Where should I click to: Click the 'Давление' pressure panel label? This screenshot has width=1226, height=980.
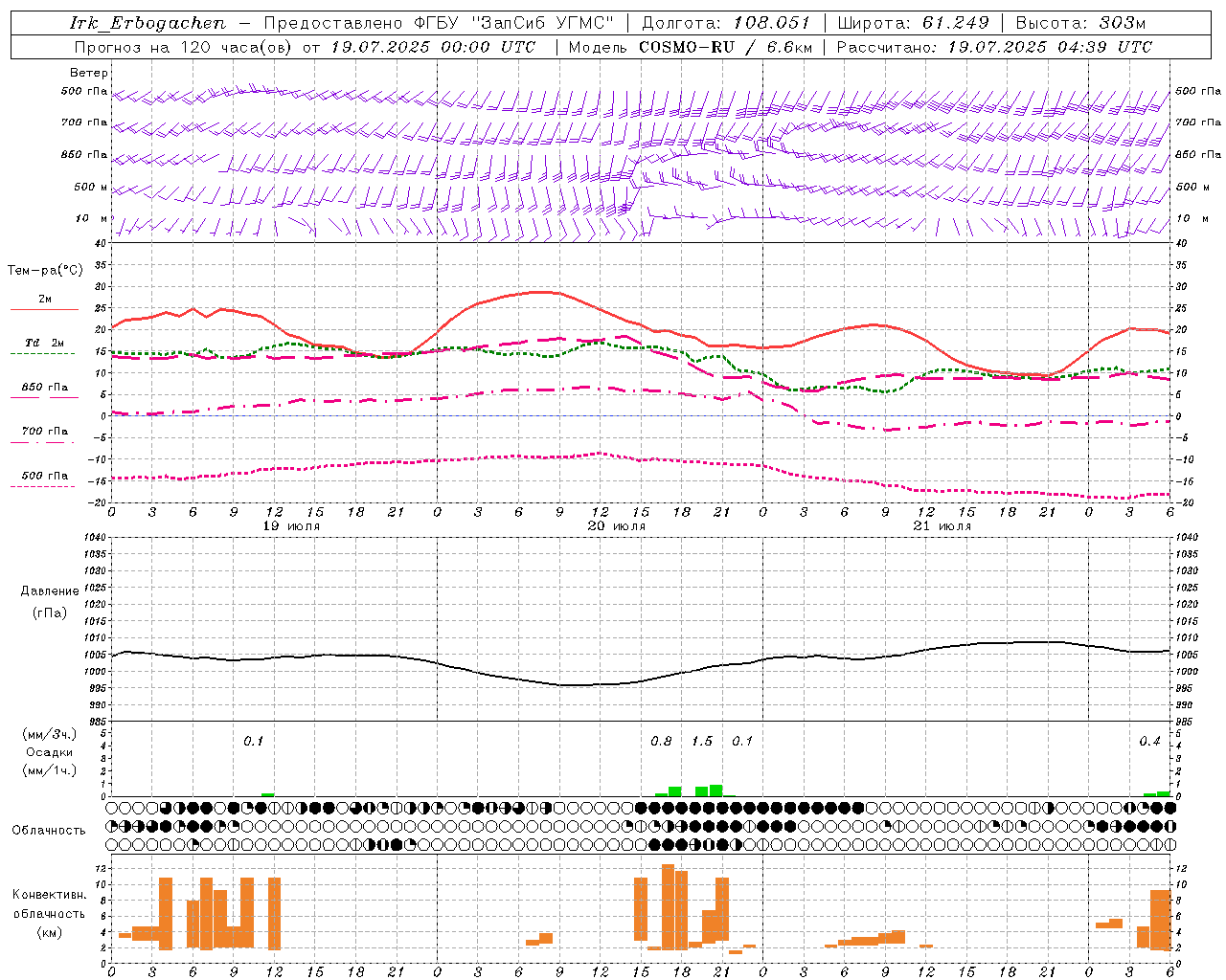pos(50,591)
